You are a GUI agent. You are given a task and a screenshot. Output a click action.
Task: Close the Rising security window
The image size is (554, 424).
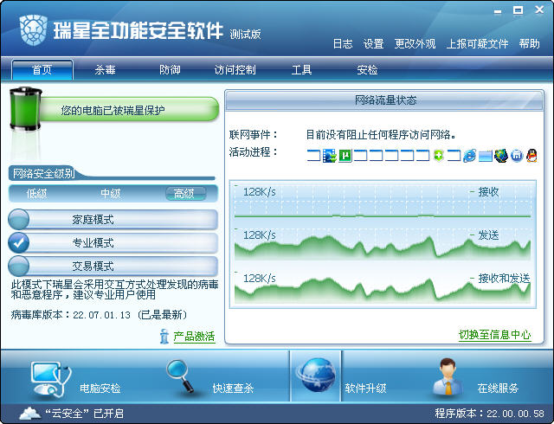point(539,10)
